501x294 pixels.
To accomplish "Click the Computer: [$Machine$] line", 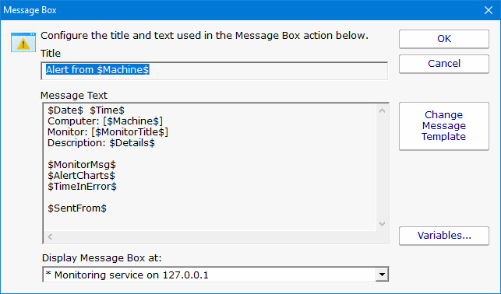I will pos(105,121).
